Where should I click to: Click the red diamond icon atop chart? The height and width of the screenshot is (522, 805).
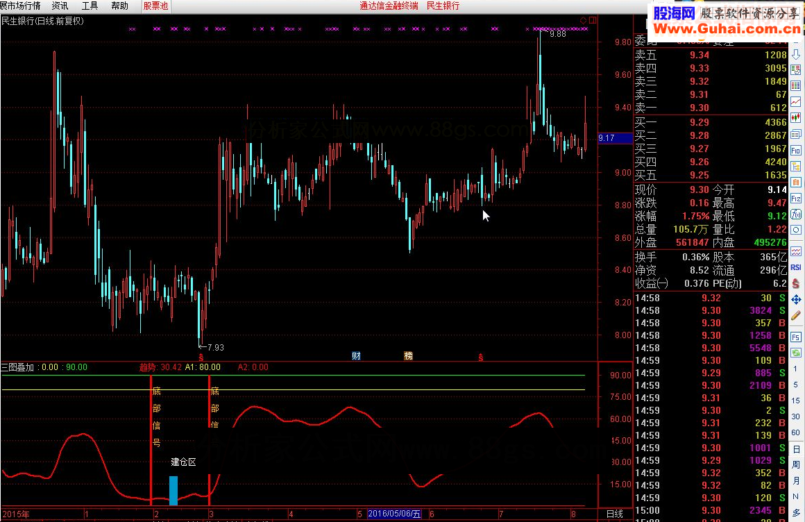pos(583,21)
